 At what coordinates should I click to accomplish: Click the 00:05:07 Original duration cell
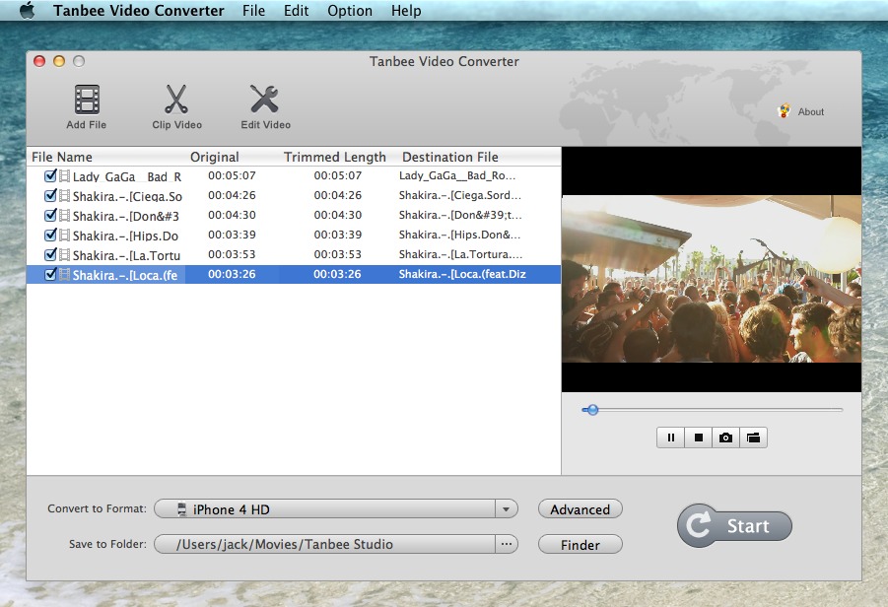click(232, 175)
